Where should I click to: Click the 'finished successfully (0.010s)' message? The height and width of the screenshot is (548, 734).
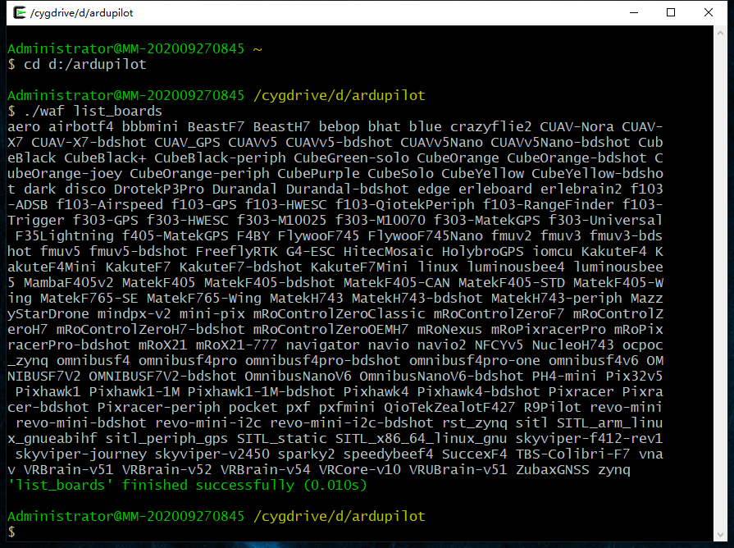click(244, 485)
